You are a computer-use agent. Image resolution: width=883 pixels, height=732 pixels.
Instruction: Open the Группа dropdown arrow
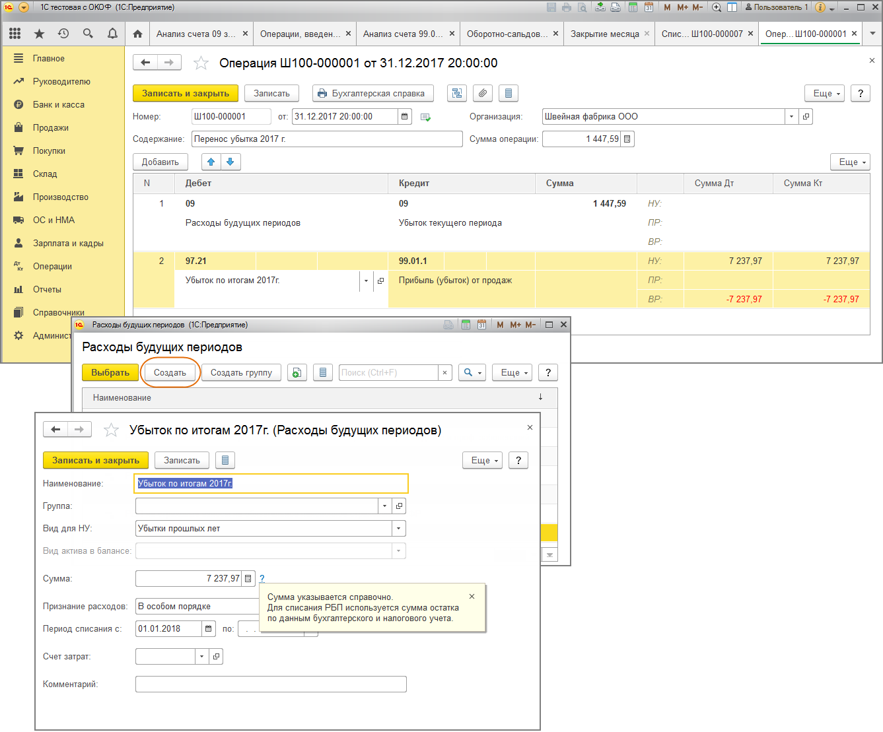(x=384, y=506)
